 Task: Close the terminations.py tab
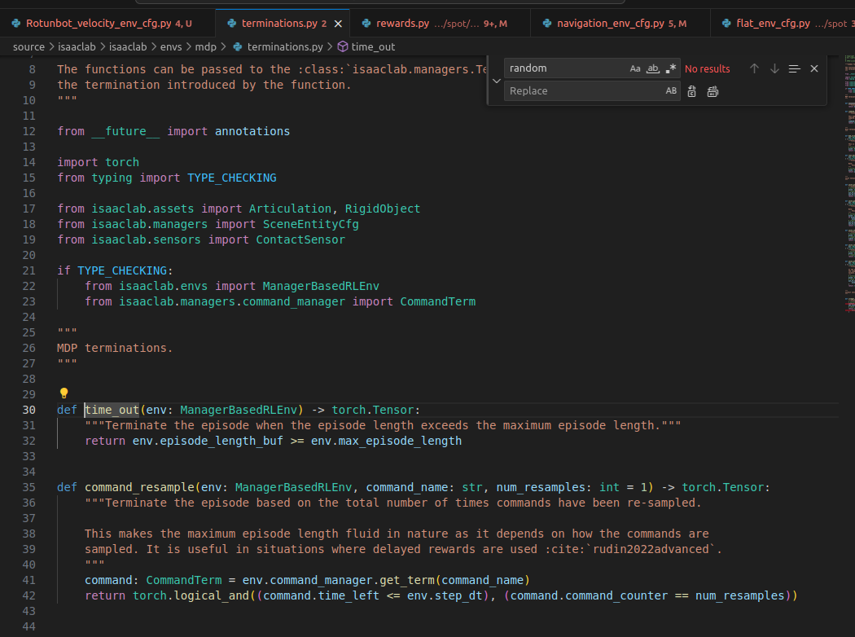pos(338,24)
